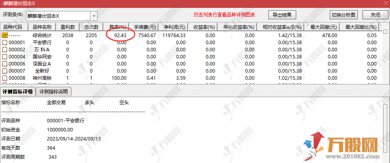Close the window with the title bar X
Image resolution: width=390 pixels, height=163 pixels.
tap(384, 4)
